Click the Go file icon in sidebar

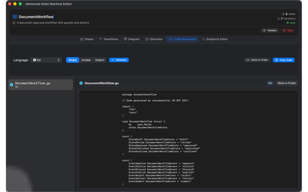12,84
